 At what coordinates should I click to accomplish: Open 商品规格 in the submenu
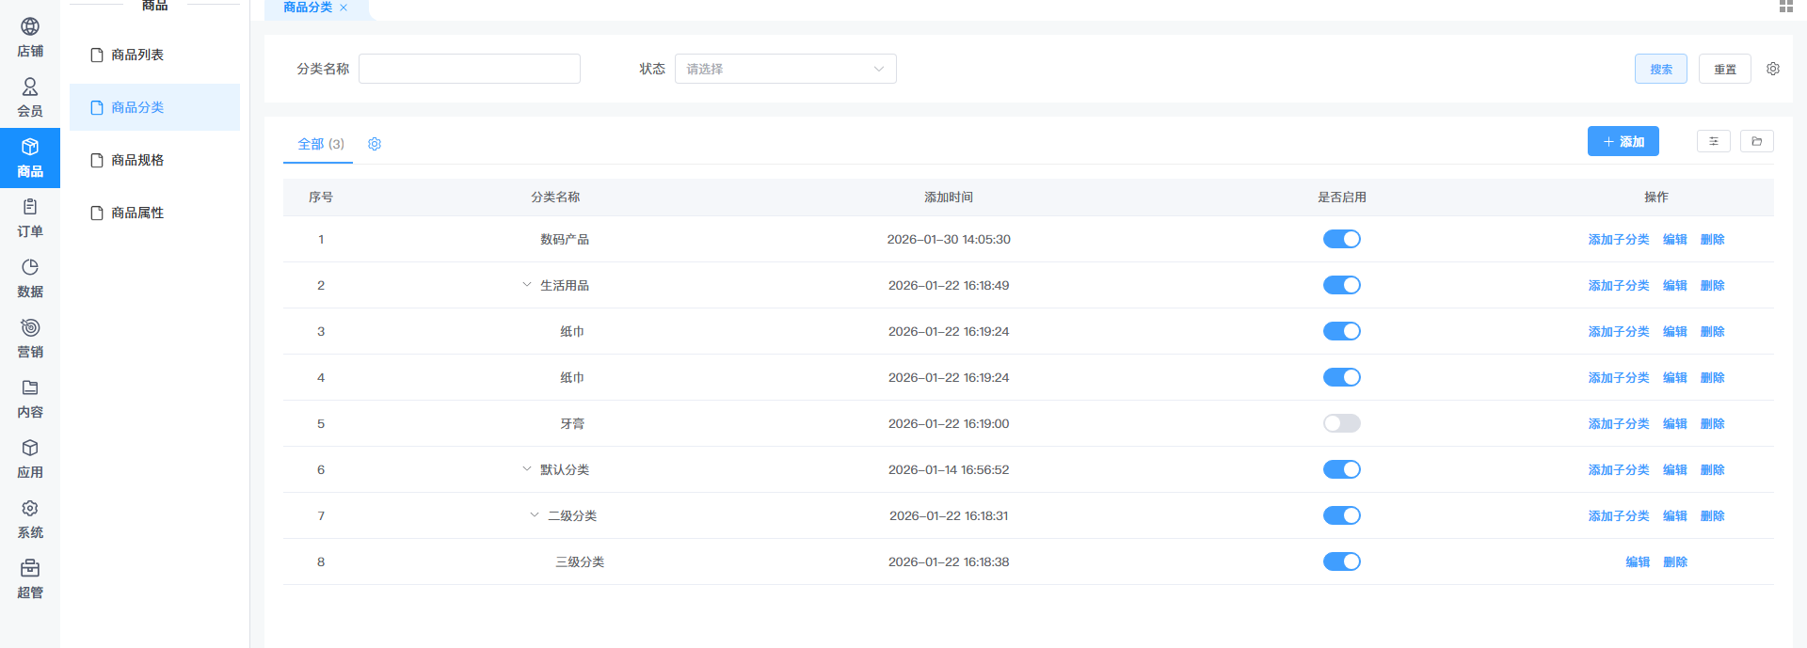(x=154, y=160)
